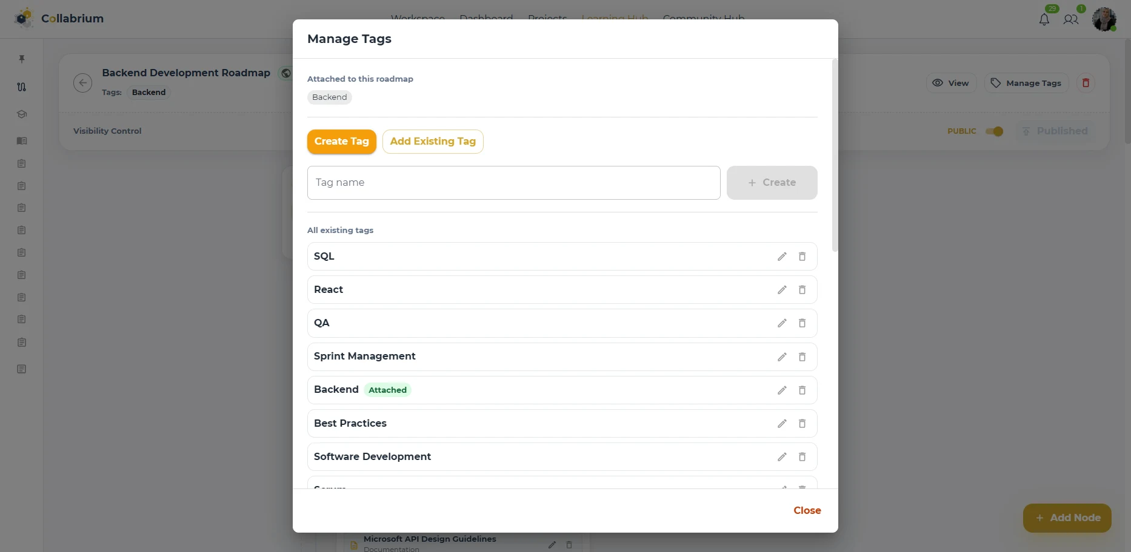Click the attached Backend tag chip
This screenshot has width=1131, height=552.
click(x=330, y=97)
